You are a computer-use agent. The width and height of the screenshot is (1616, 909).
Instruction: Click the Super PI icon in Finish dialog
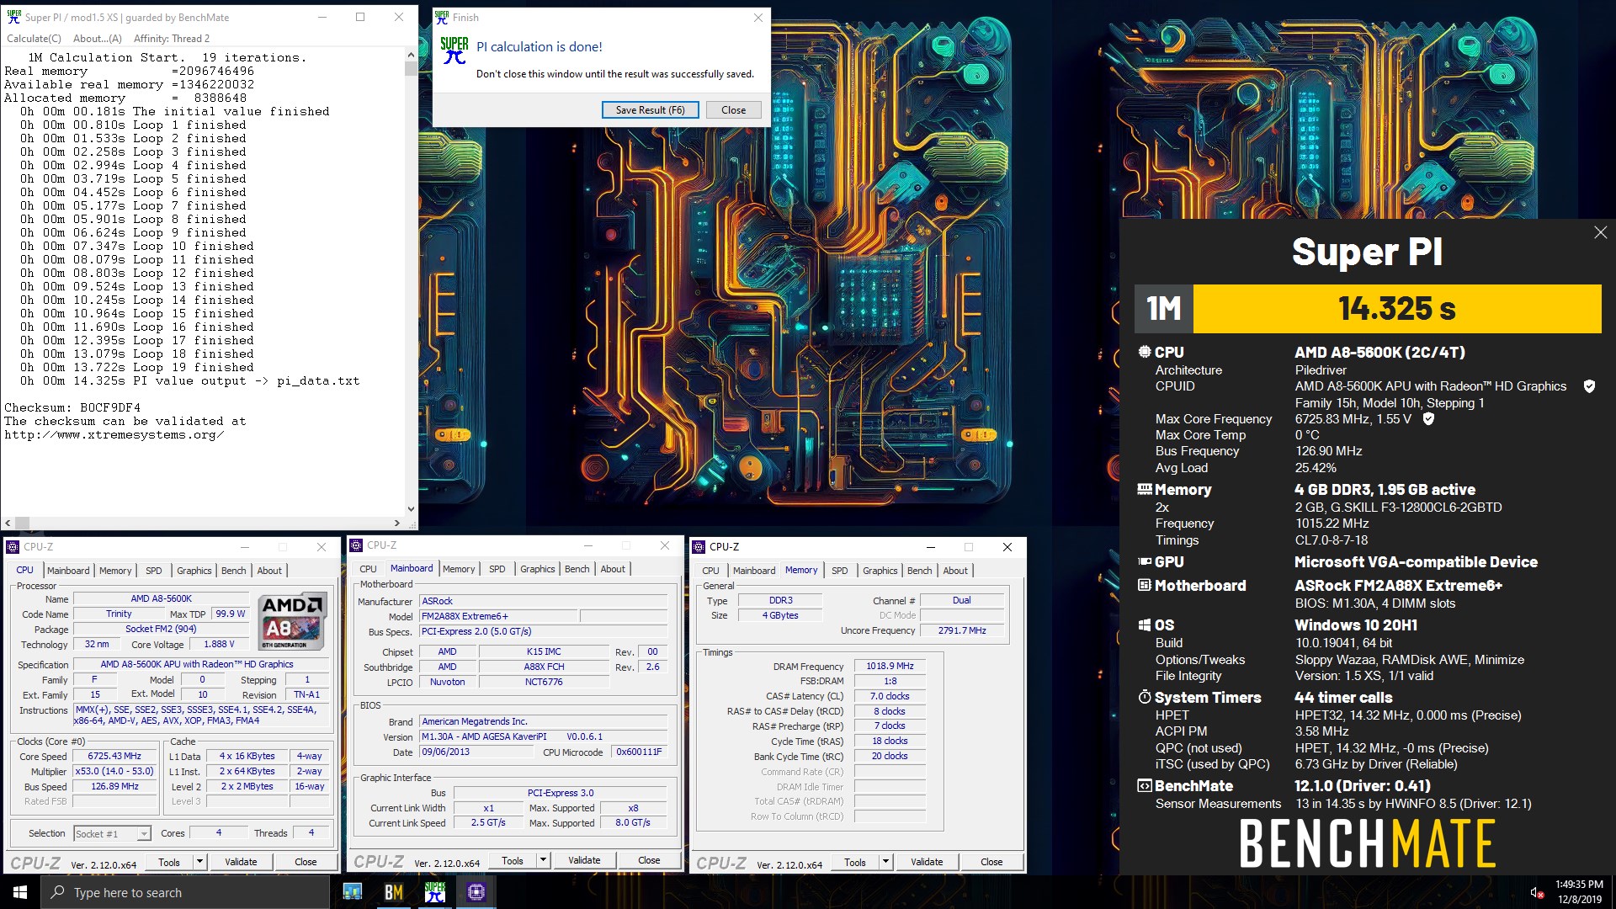454,50
